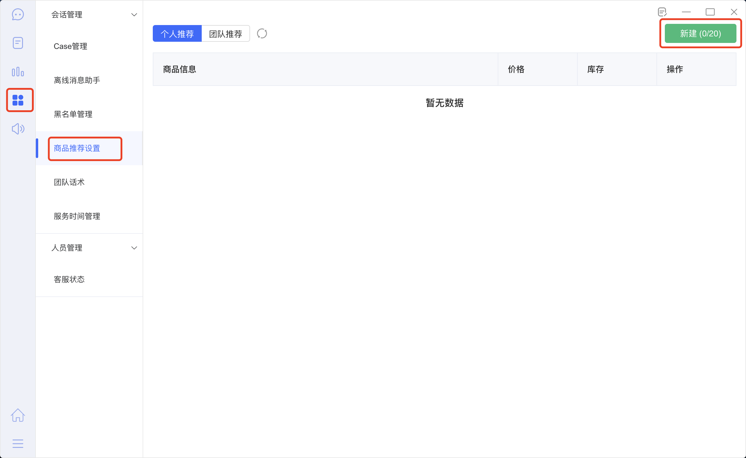Go to the home icon
The image size is (746, 458).
(x=18, y=415)
